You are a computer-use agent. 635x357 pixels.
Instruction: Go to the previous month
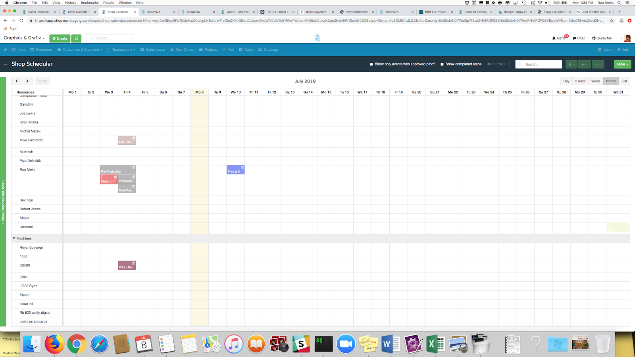17,81
